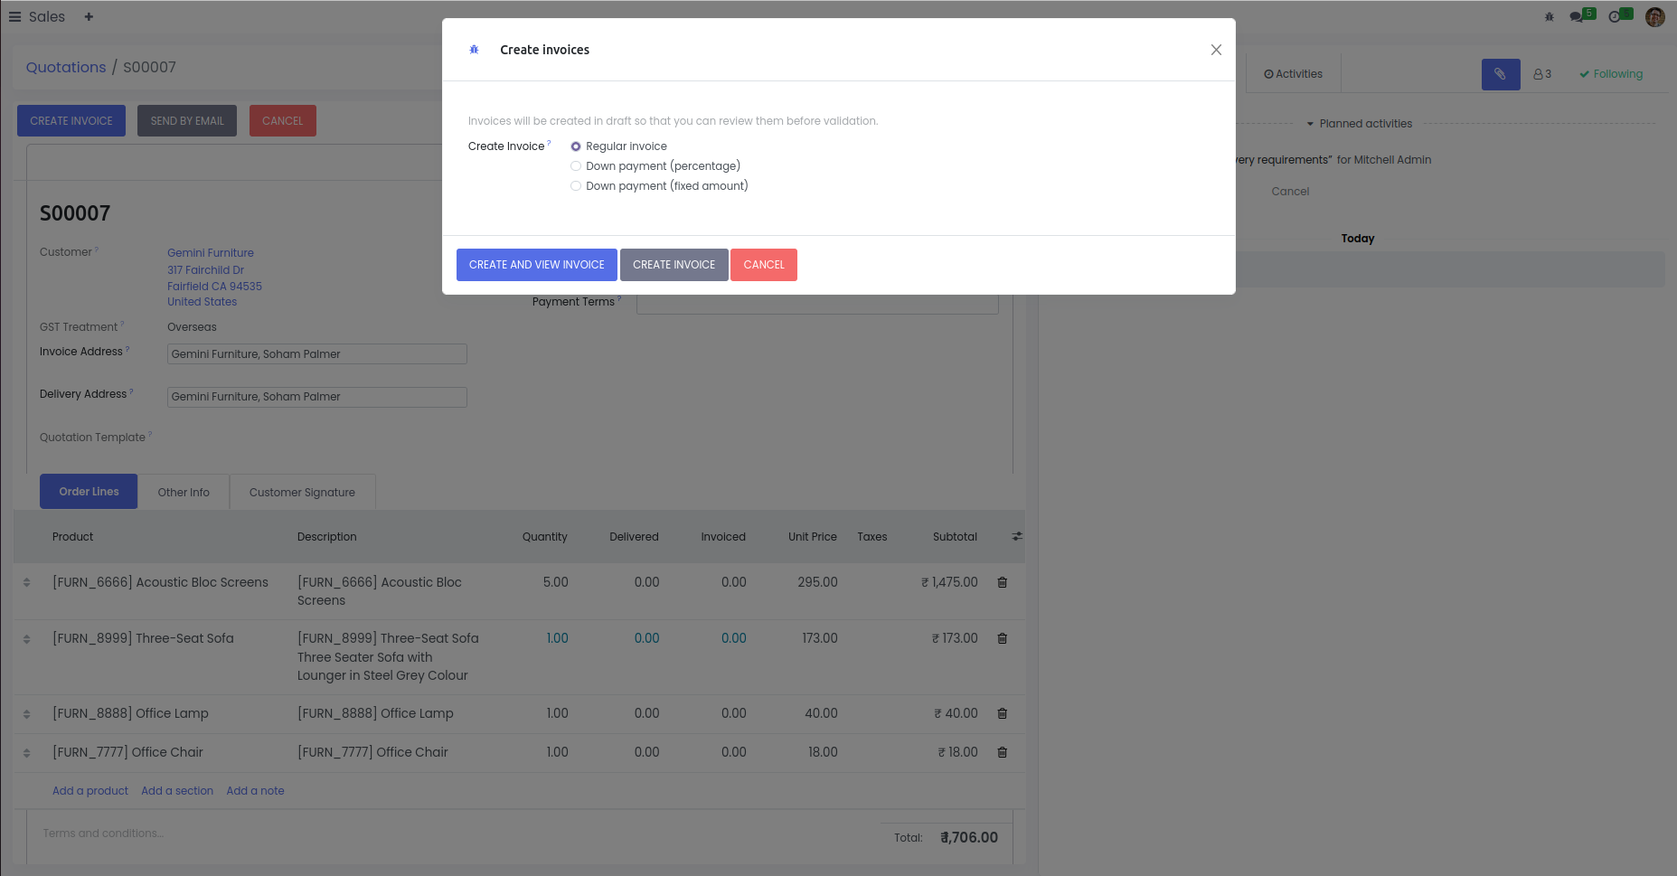Image resolution: width=1677 pixels, height=876 pixels.
Task: Close the Create invoices dialog with X
Action: click(1216, 50)
